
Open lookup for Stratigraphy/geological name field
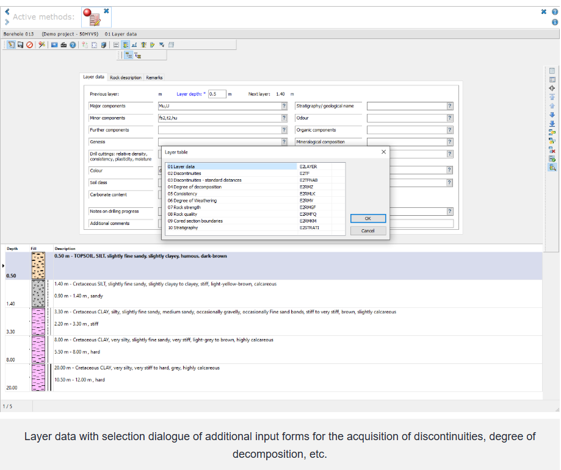click(450, 106)
